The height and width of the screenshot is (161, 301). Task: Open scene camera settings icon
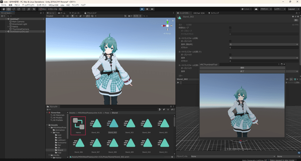tap(130, 16)
